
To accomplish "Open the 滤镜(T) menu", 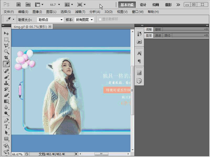I will tap(80, 12).
